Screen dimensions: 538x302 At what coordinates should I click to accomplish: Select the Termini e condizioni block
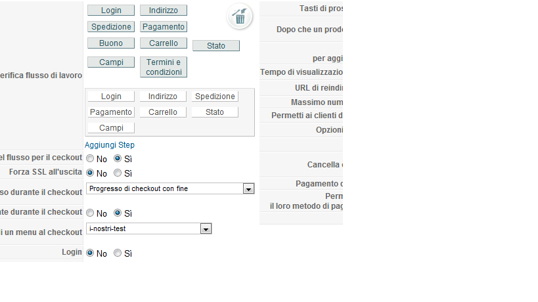pos(164,67)
